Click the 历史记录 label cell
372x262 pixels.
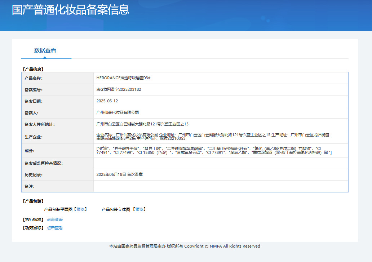coord(57,175)
